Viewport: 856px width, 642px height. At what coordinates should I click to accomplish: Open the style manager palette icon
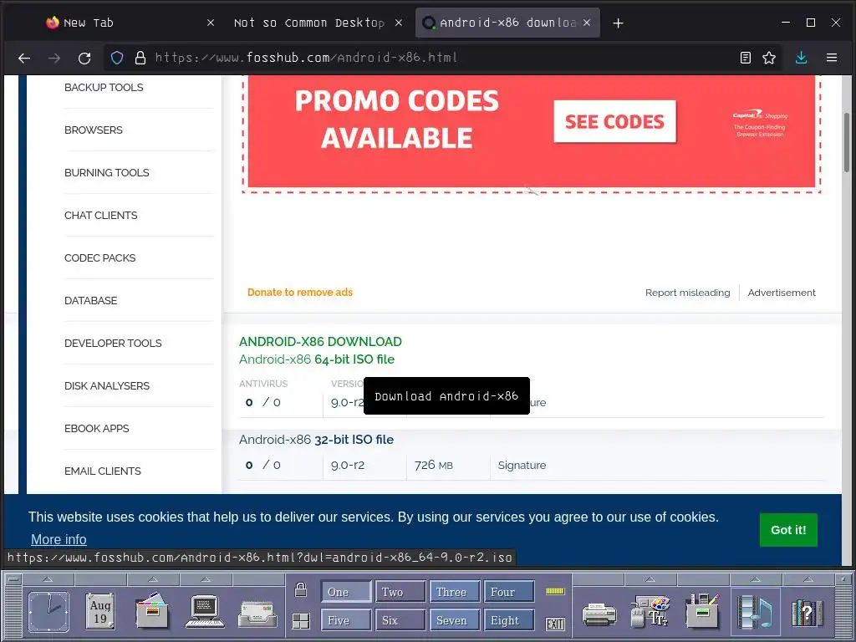click(650, 611)
